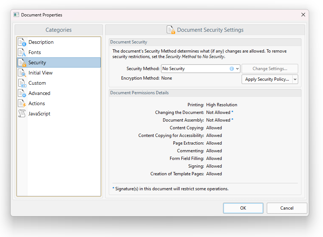Close the Document Properties window

(303, 15)
